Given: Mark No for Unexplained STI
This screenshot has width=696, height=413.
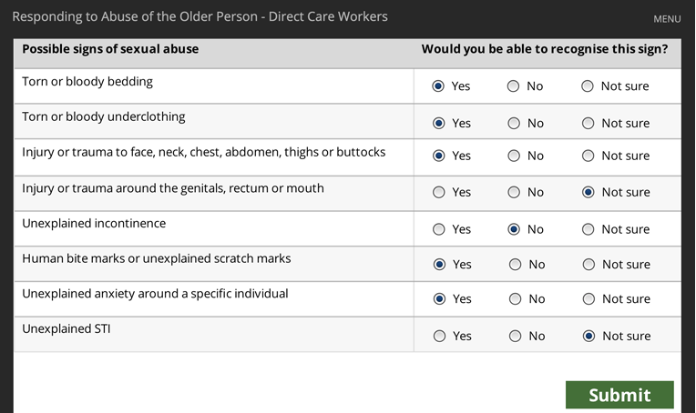Looking at the screenshot, I should coord(515,337).
